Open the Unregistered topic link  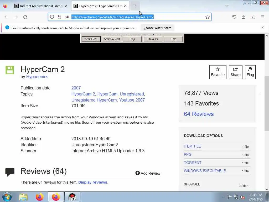click(x=132, y=94)
